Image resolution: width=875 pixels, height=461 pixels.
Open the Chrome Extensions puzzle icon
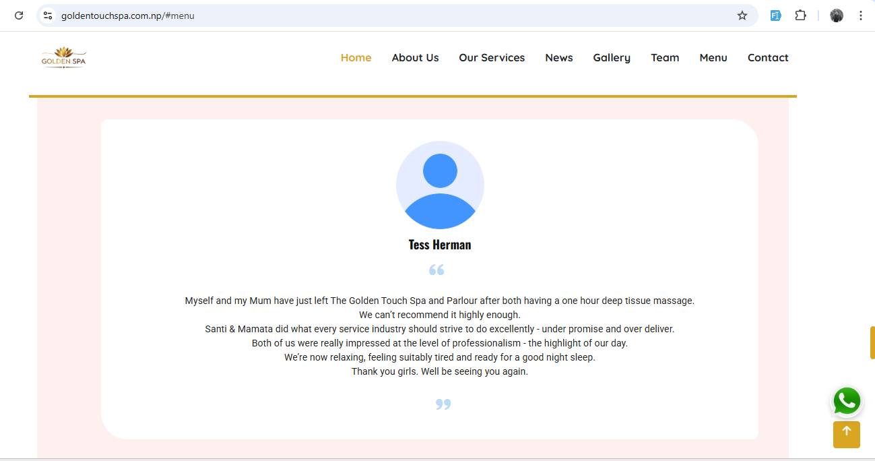(x=800, y=16)
